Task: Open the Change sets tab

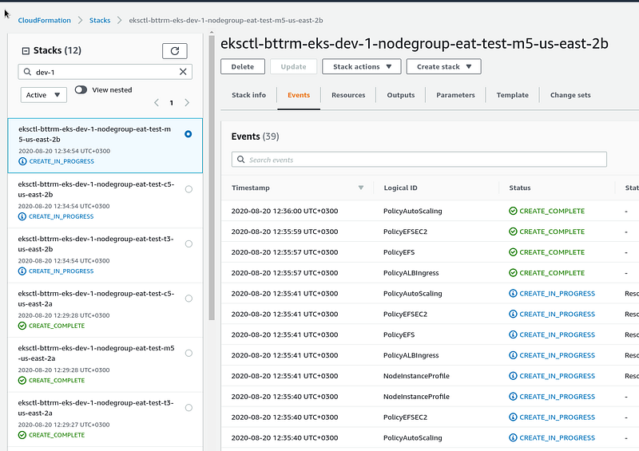Action: point(570,95)
